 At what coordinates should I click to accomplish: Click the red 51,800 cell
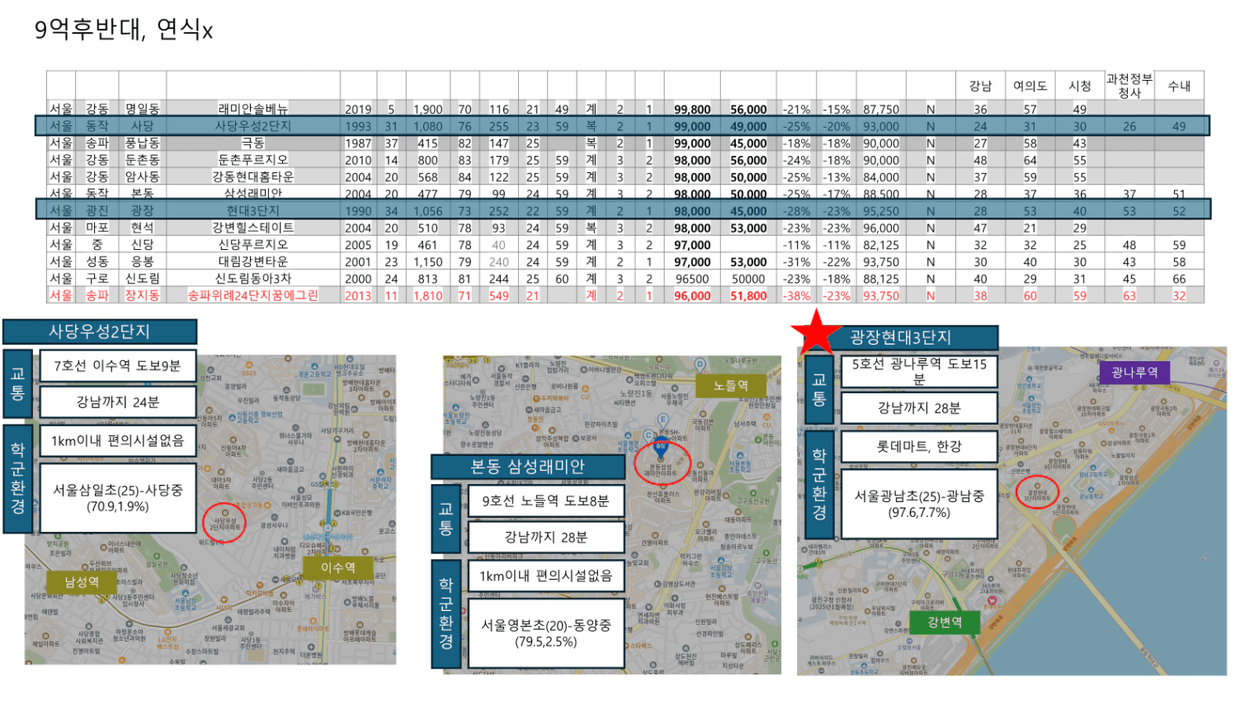click(748, 295)
